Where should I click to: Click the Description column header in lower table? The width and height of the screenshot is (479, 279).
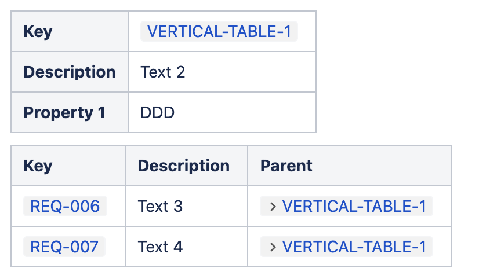coord(183,166)
